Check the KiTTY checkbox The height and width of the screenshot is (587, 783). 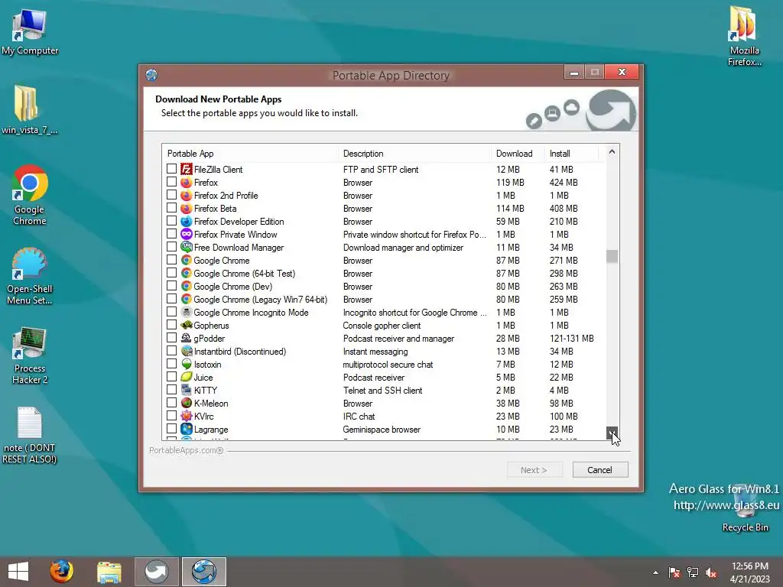(x=172, y=389)
